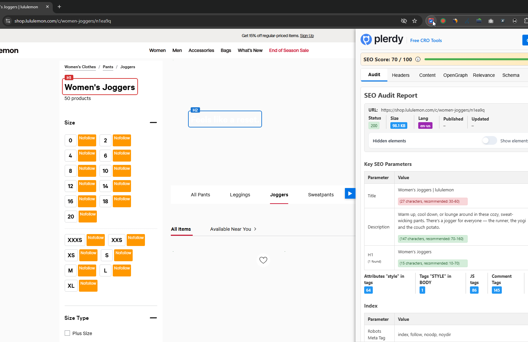Click the blue and orange swirl extension icon
This screenshot has width=528, height=342.
pos(455,21)
